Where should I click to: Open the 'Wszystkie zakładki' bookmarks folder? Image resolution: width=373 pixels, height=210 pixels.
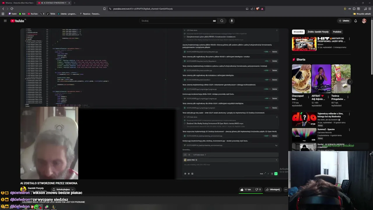click(x=362, y=14)
